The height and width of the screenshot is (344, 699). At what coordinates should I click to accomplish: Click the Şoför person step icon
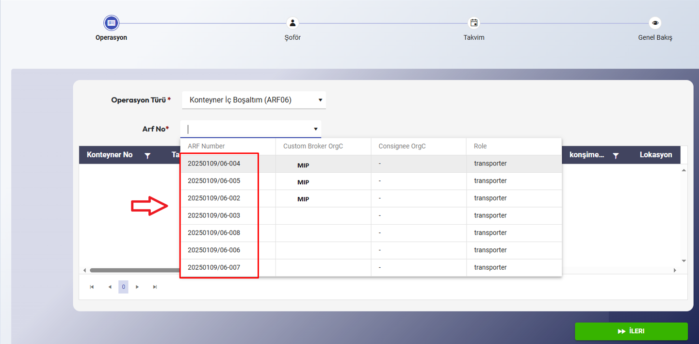coord(292,23)
